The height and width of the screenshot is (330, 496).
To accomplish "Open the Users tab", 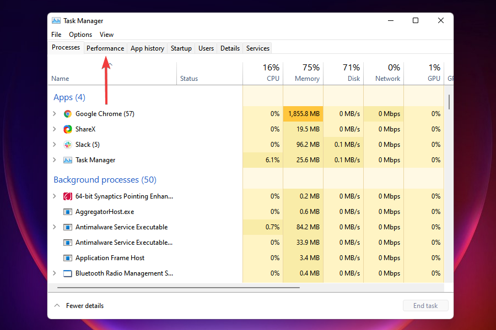I will click(206, 48).
